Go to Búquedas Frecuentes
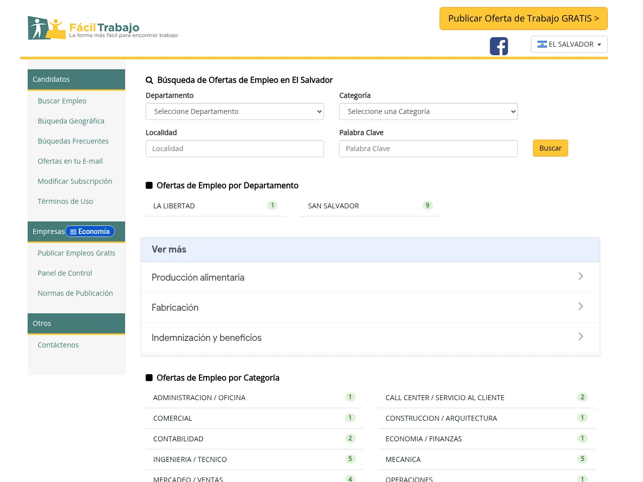The height and width of the screenshot is (482, 643). (73, 141)
